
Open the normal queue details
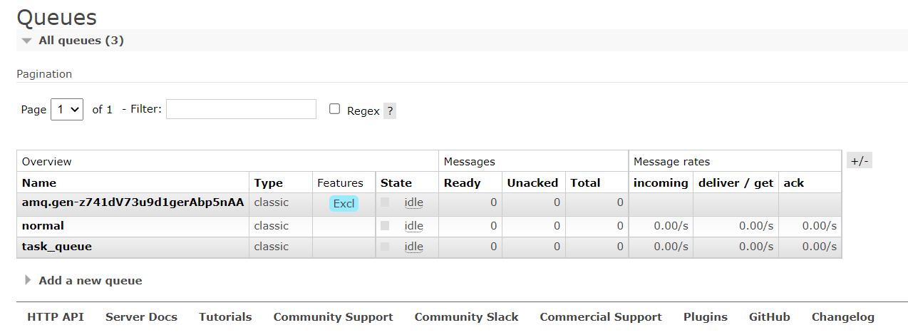point(43,226)
